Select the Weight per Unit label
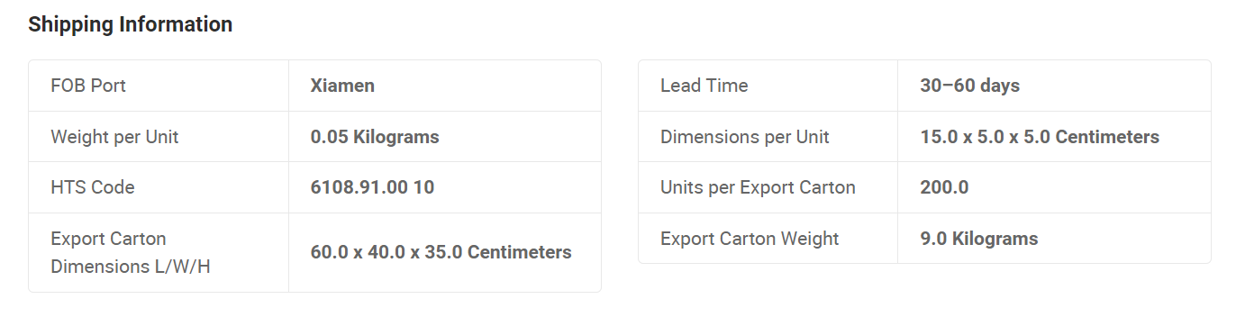The height and width of the screenshot is (335, 1236). pos(114,137)
